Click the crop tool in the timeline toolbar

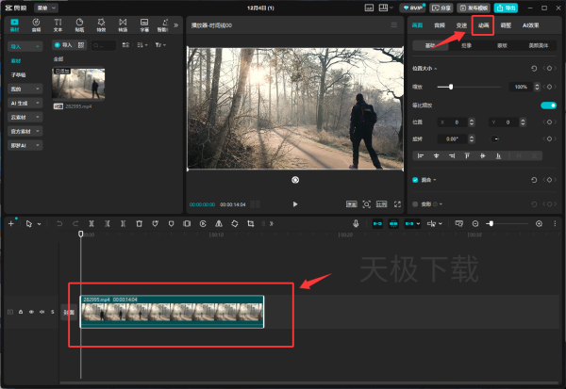coord(250,224)
